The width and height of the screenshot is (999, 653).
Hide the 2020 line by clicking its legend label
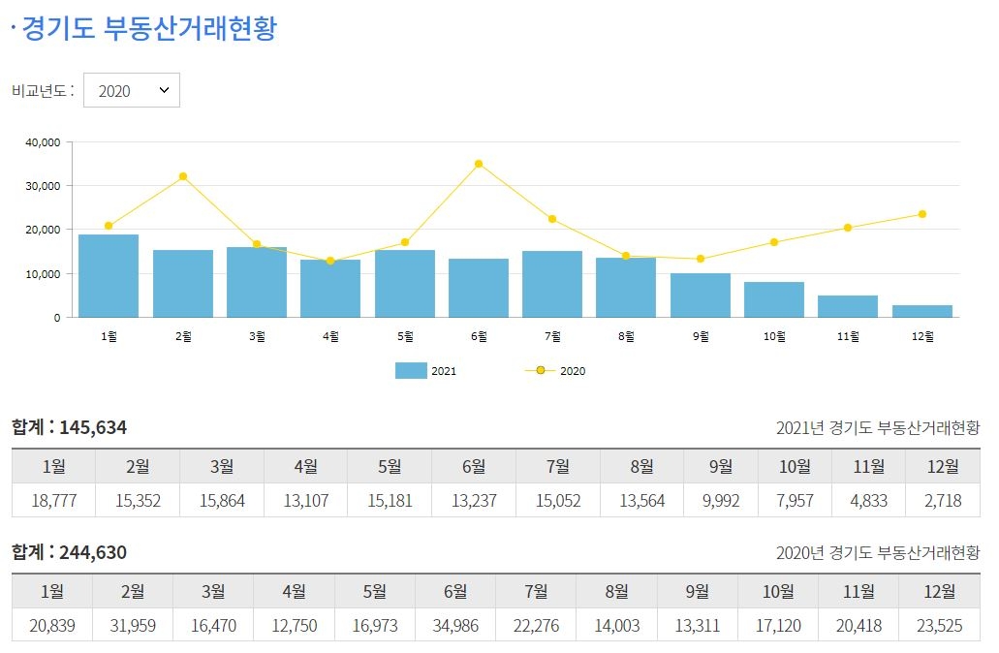tap(575, 370)
